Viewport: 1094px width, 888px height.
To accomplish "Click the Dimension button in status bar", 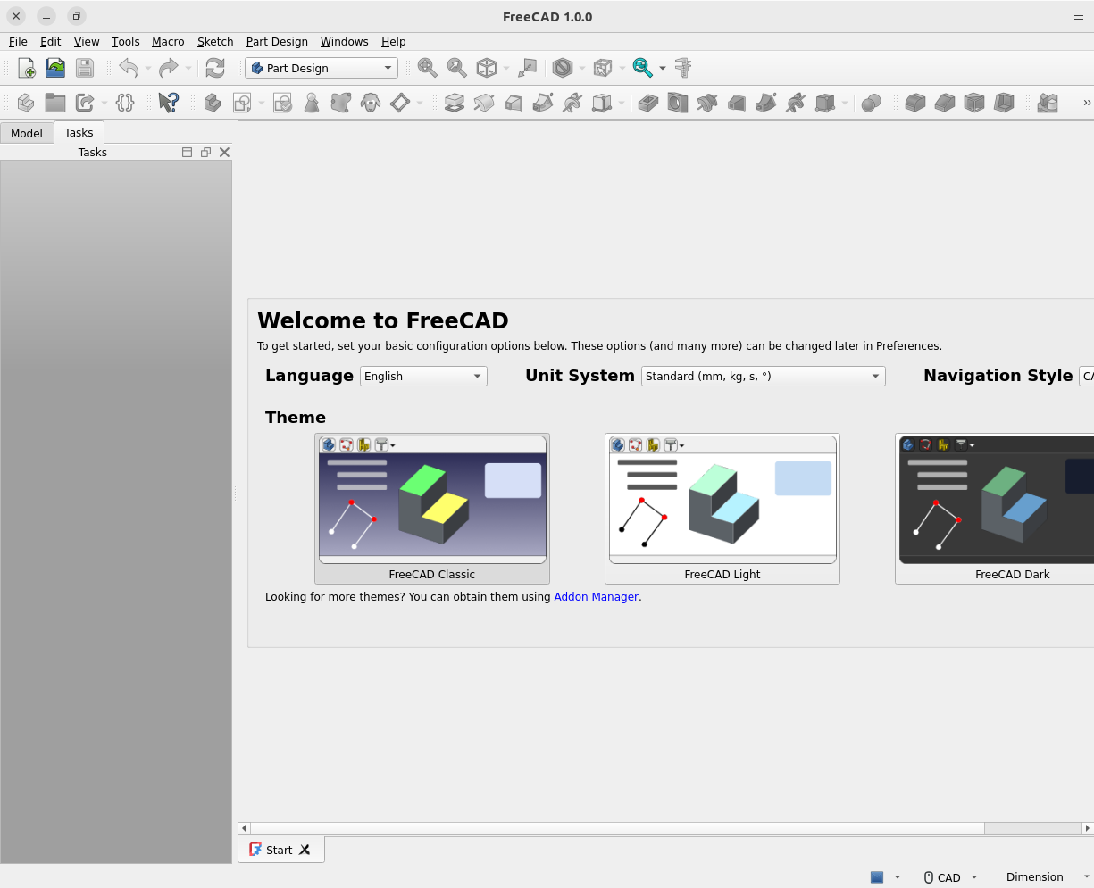I will [1034, 877].
